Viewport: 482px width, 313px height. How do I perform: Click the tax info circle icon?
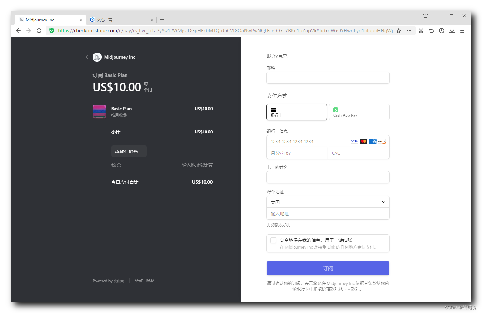point(119,165)
